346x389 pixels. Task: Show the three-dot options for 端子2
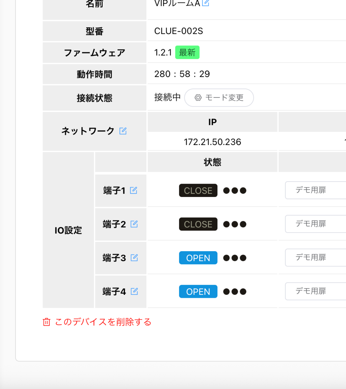pos(235,224)
